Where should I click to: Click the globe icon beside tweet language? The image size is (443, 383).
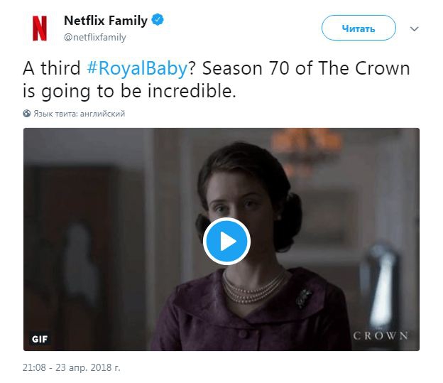click(x=27, y=113)
